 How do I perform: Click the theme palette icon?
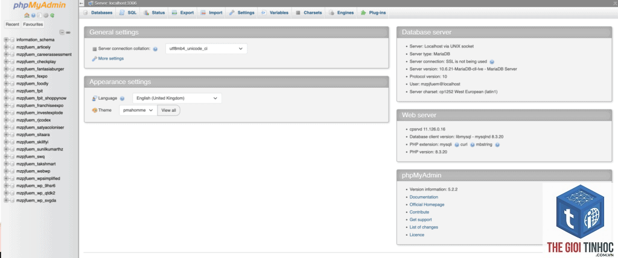coord(95,110)
